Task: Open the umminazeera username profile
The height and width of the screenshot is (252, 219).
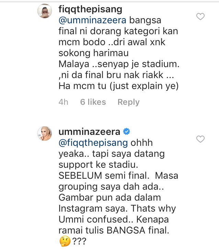Action: tap(89, 132)
